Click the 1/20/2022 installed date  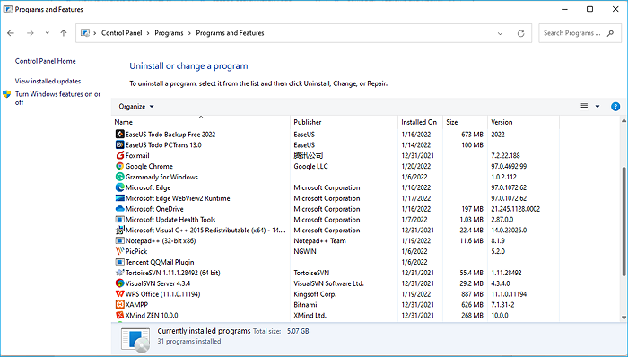(x=416, y=166)
